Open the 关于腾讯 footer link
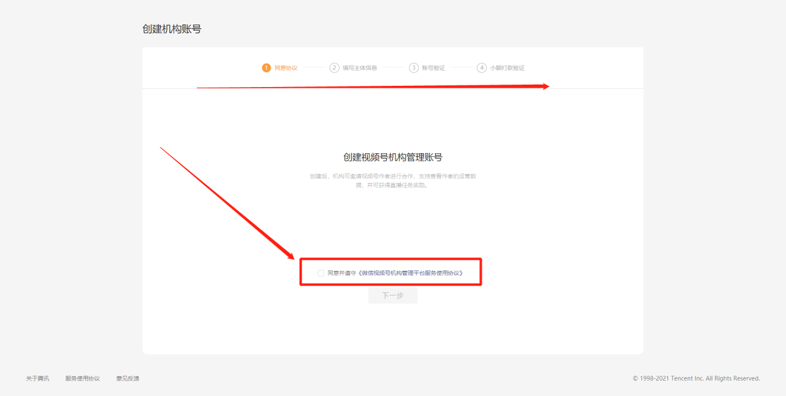 [x=37, y=378]
